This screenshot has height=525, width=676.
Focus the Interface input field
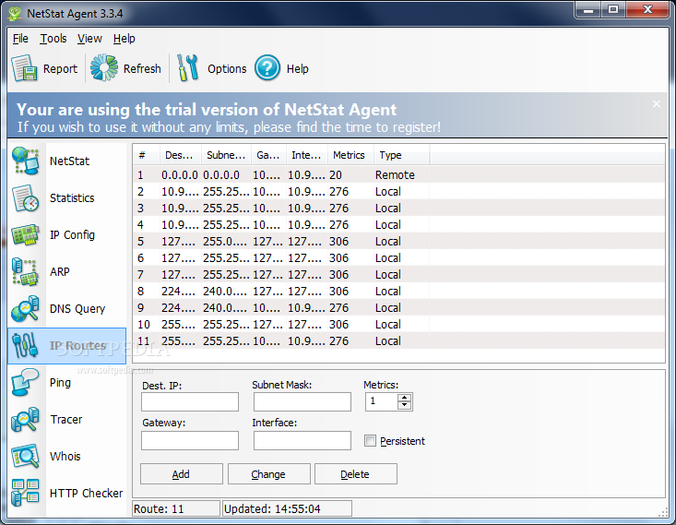[x=302, y=440]
